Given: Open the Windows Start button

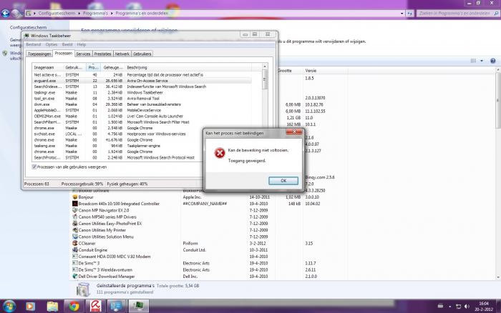Looking at the screenshot, I should (8, 306).
